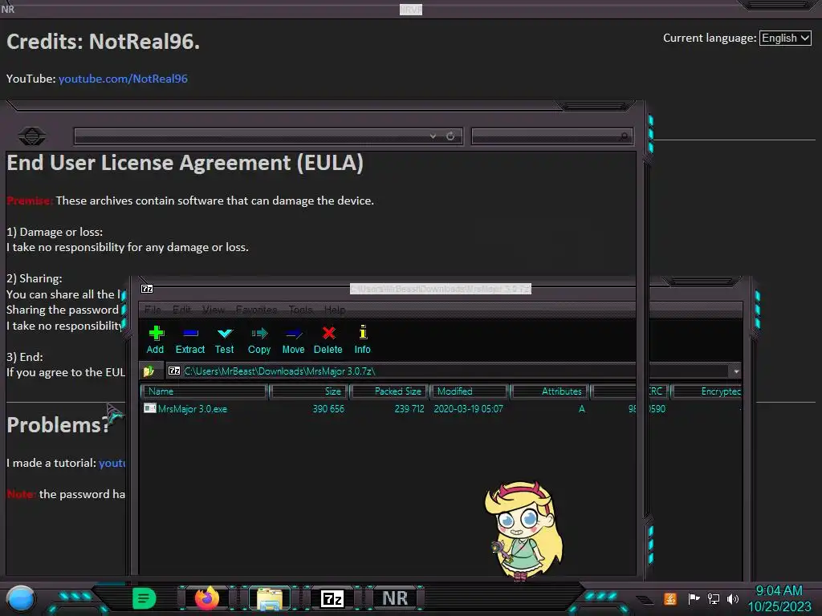Click the up-folder icon beside the path
Image resolution: width=822 pixels, height=616 pixels.
[149, 371]
